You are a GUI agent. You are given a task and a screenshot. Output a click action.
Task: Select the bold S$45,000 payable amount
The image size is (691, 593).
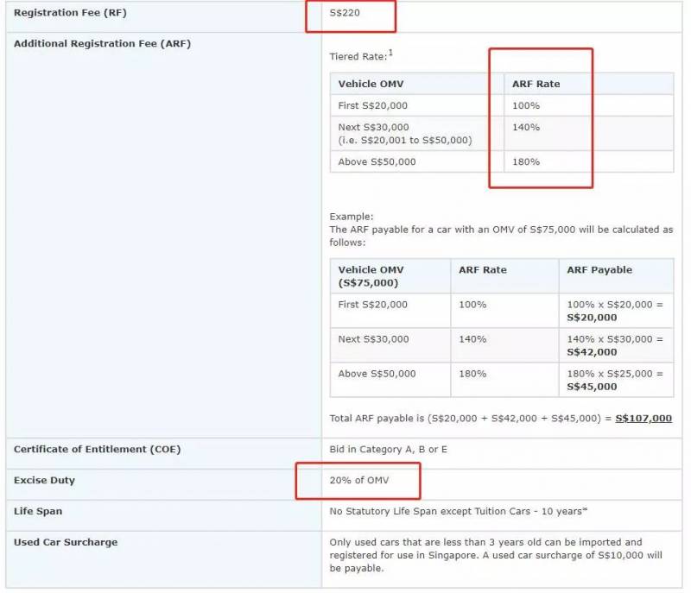592,387
